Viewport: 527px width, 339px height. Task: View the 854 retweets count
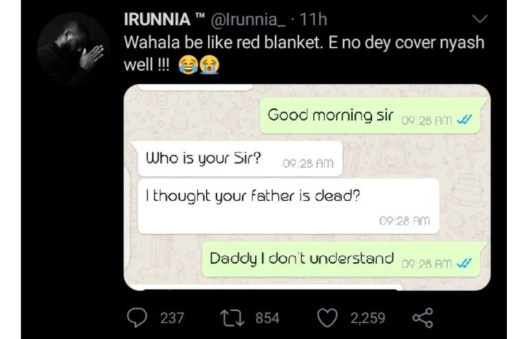pos(268,318)
